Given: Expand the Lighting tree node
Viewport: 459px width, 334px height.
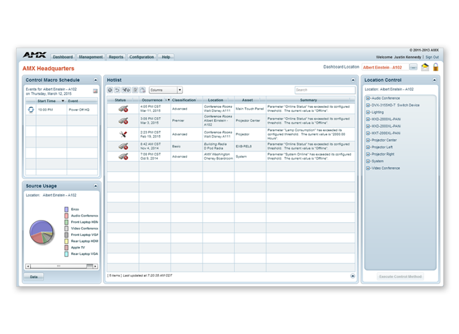Looking at the screenshot, I should pos(368,112).
